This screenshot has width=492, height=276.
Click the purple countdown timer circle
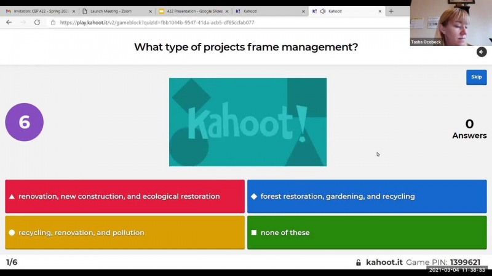(24, 122)
